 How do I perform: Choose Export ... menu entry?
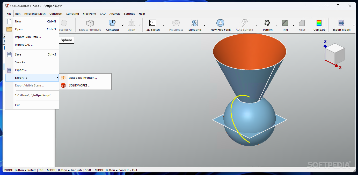tap(32, 70)
